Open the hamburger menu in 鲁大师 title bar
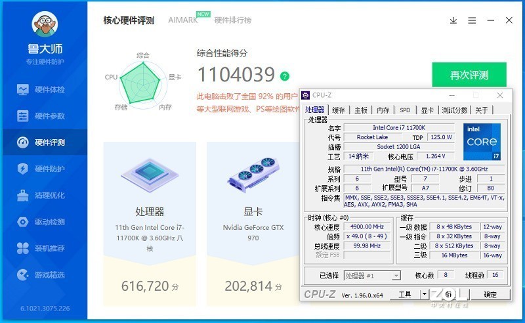Screen dimensions: 525x323 point(472,20)
